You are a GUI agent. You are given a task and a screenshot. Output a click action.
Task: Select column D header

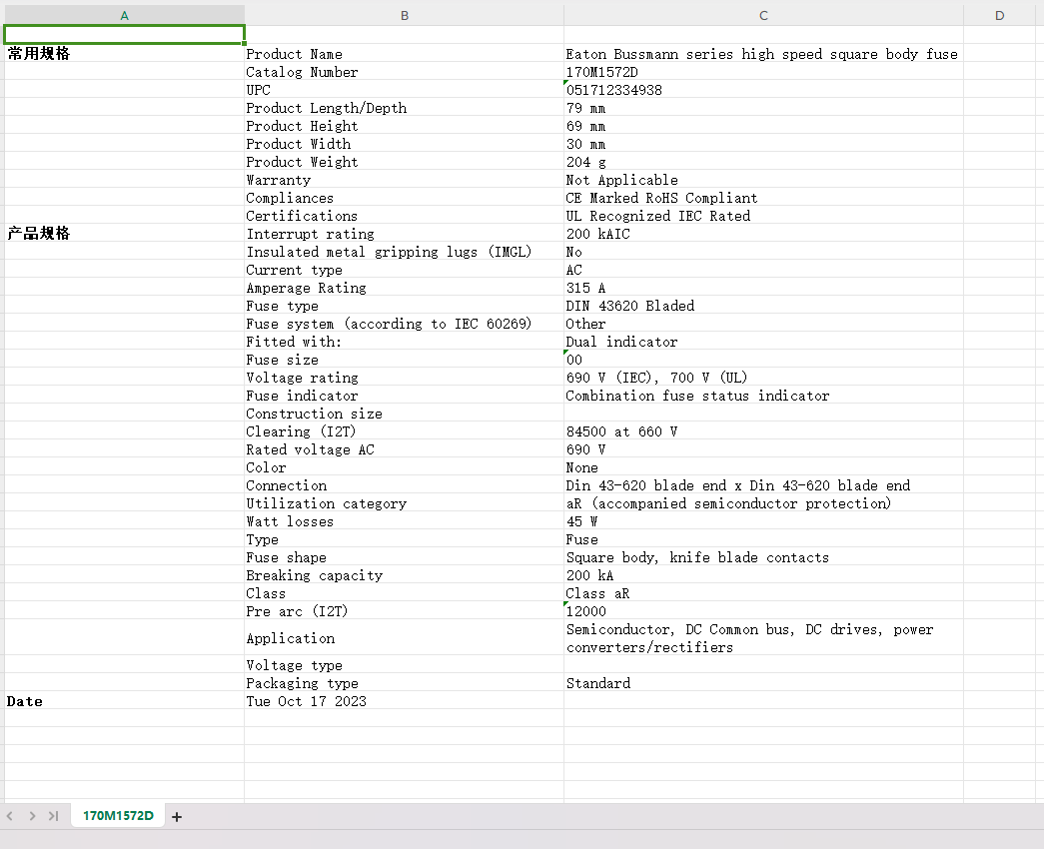(x=999, y=15)
